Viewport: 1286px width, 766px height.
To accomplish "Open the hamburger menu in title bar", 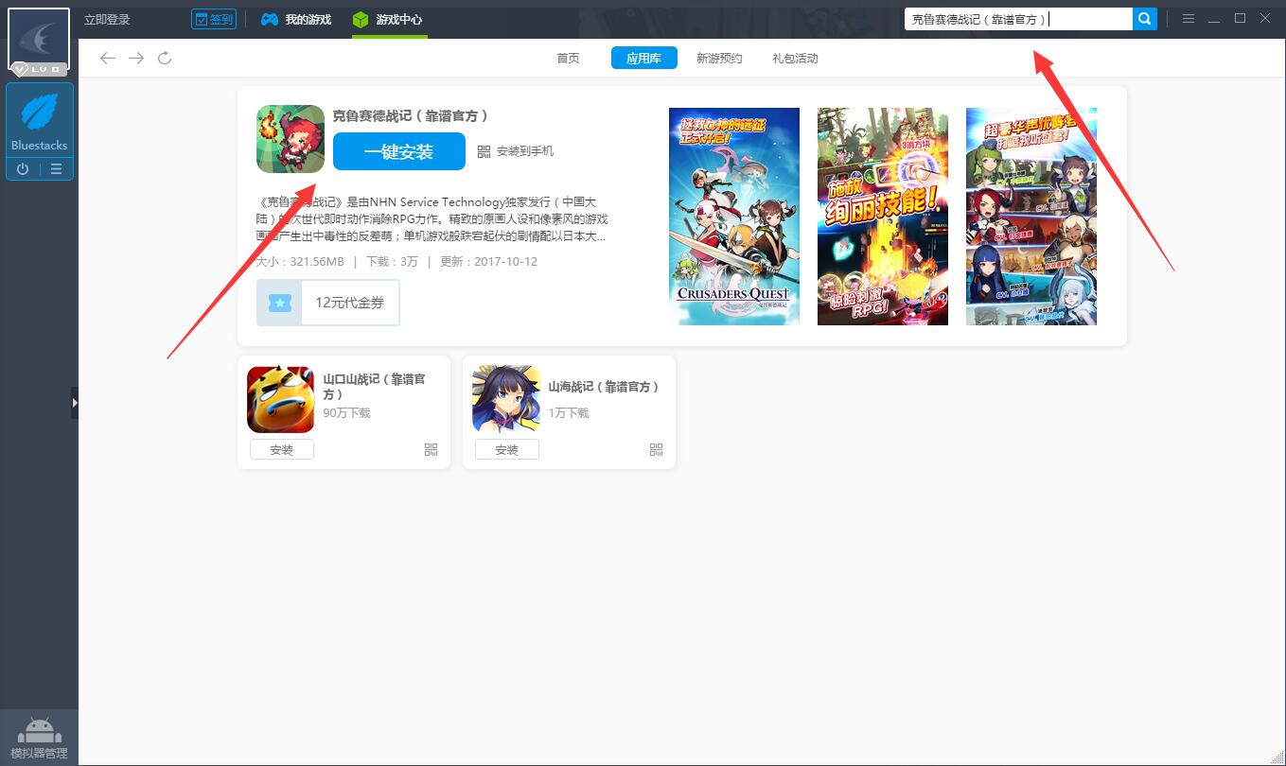I will 1189,19.
